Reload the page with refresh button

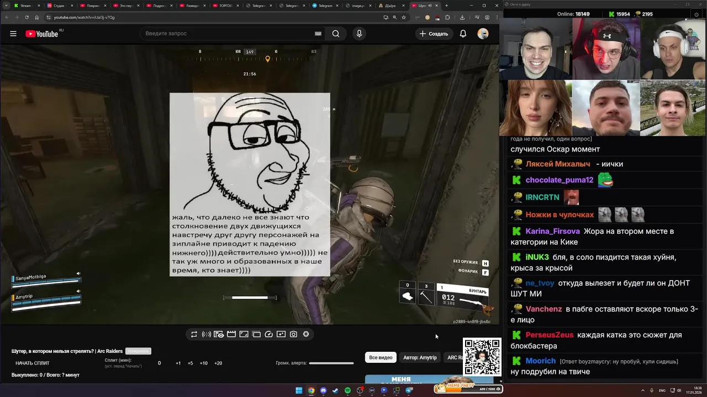coord(27,17)
